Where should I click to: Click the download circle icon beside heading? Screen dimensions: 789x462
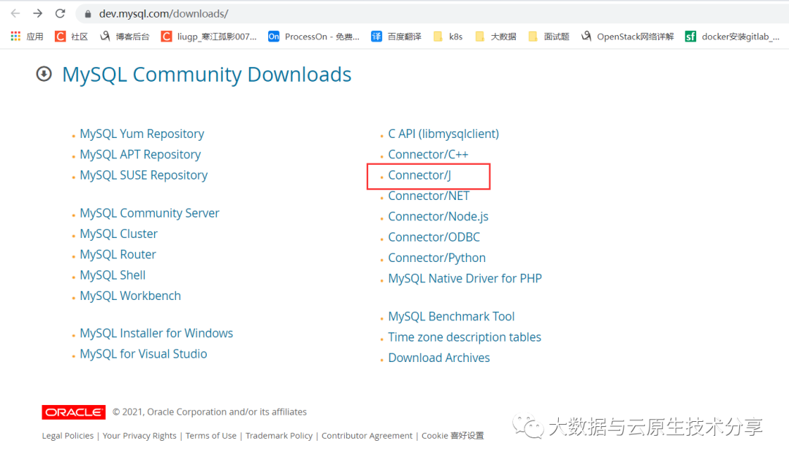tap(44, 74)
